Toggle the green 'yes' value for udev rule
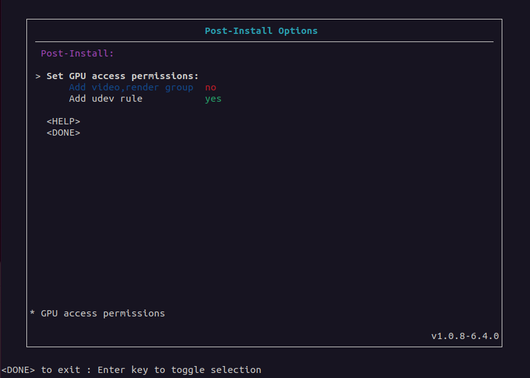The width and height of the screenshot is (530, 378). pos(213,99)
